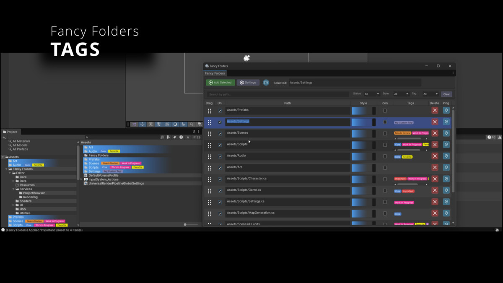Grab the drag handle for Assets/Prefabs
The image size is (503, 283).
tap(209, 111)
